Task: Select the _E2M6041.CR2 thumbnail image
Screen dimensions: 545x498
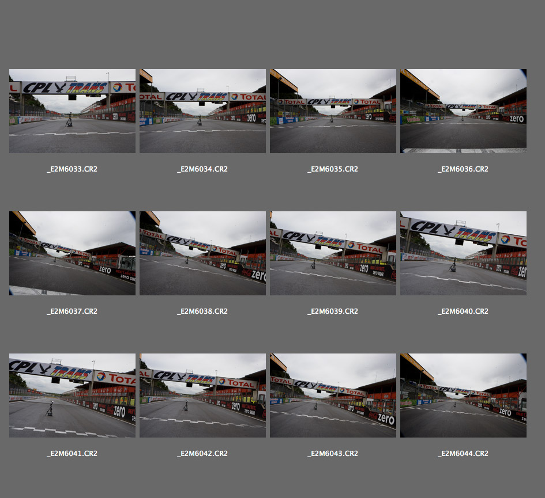Action: pos(72,396)
